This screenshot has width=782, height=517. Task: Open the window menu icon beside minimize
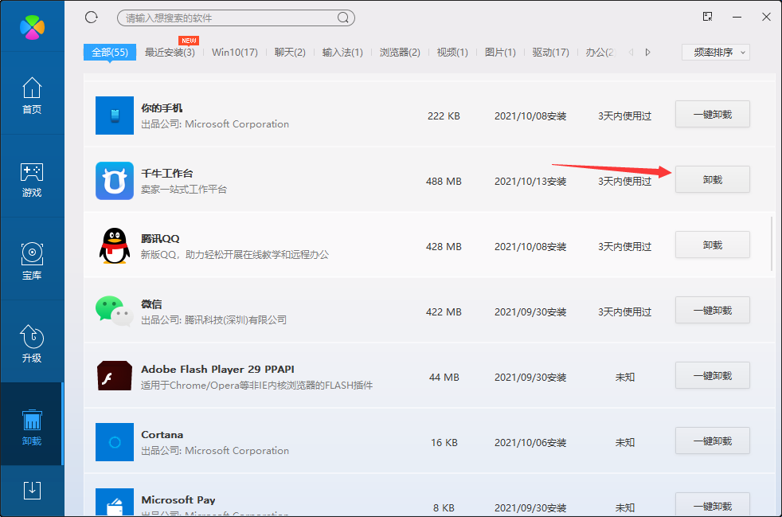pos(707,17)
